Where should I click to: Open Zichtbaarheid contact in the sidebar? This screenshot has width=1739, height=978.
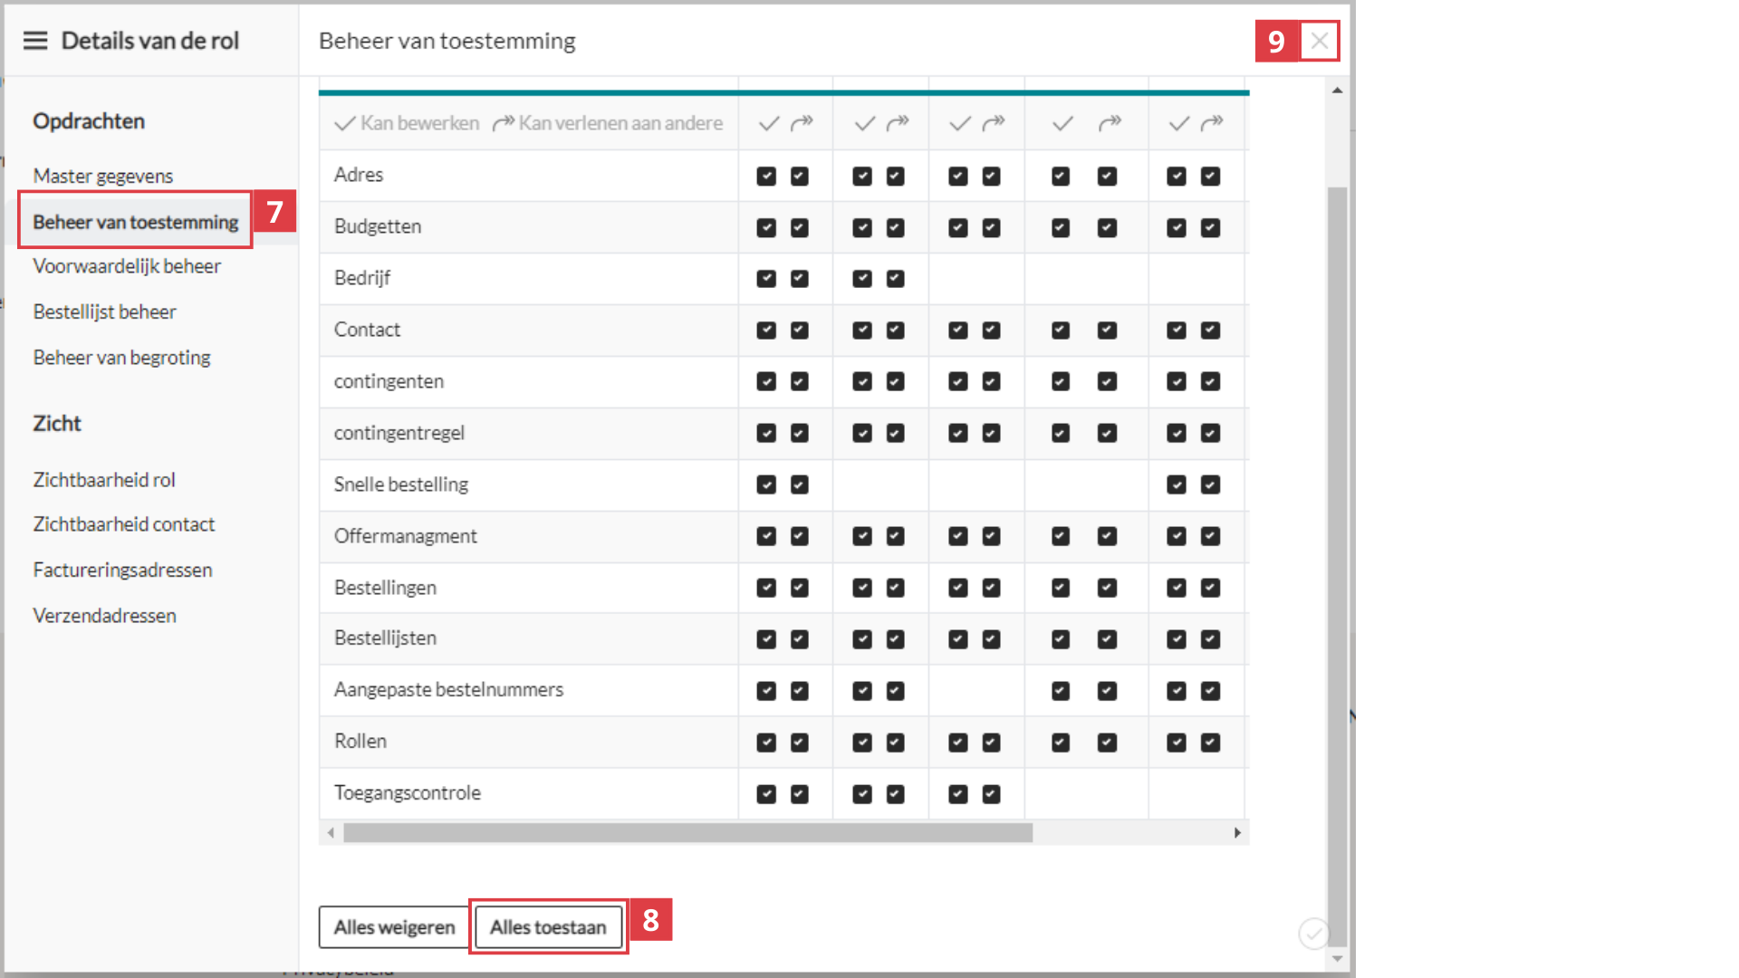(124, 524)
